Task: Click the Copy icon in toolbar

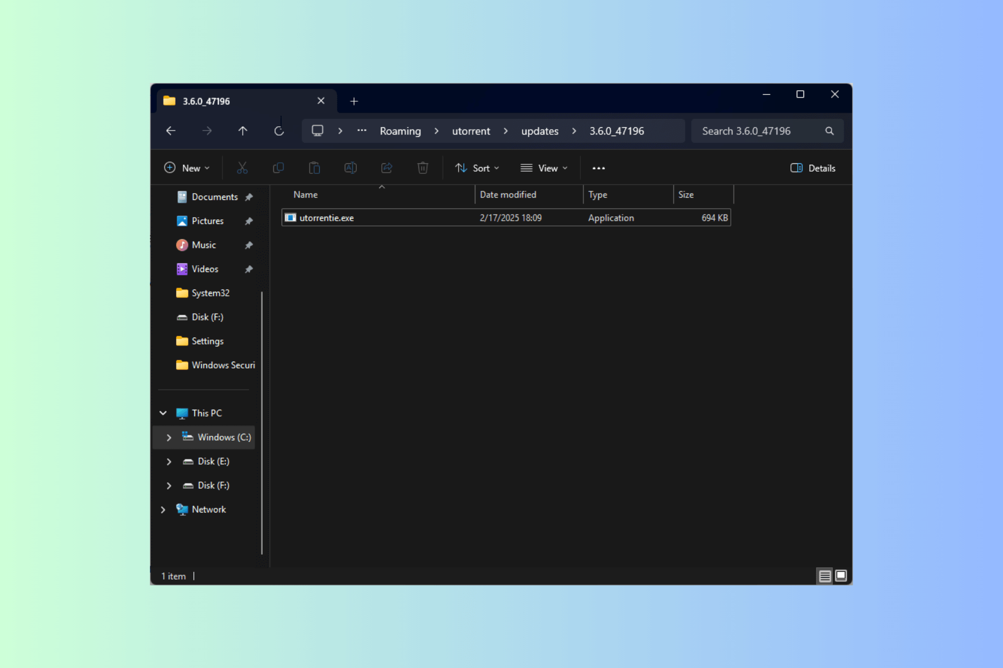Action: tap(278, 168)
